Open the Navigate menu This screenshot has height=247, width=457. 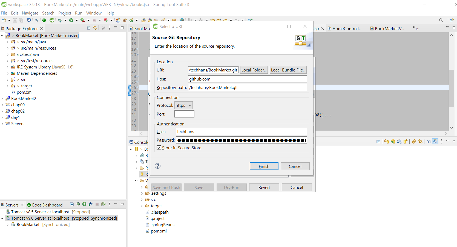pos(30,13)
